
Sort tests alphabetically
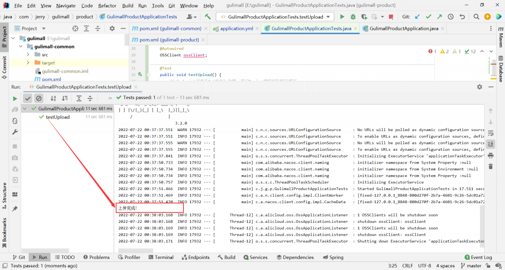tap(53, 98)
